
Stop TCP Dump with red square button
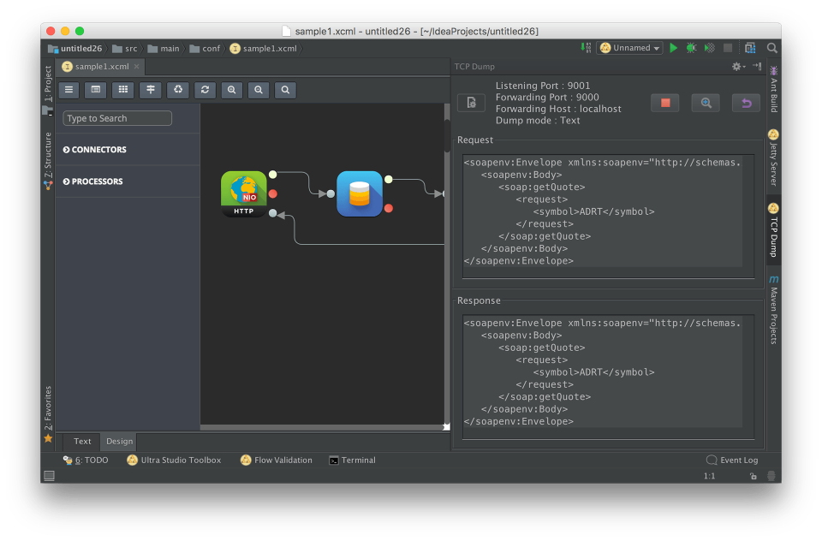[x=664, y=103]
